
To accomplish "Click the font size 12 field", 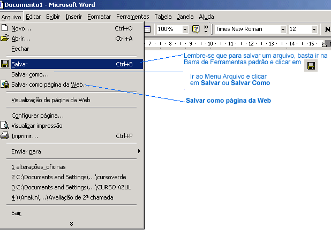I will tap(300, 29).
